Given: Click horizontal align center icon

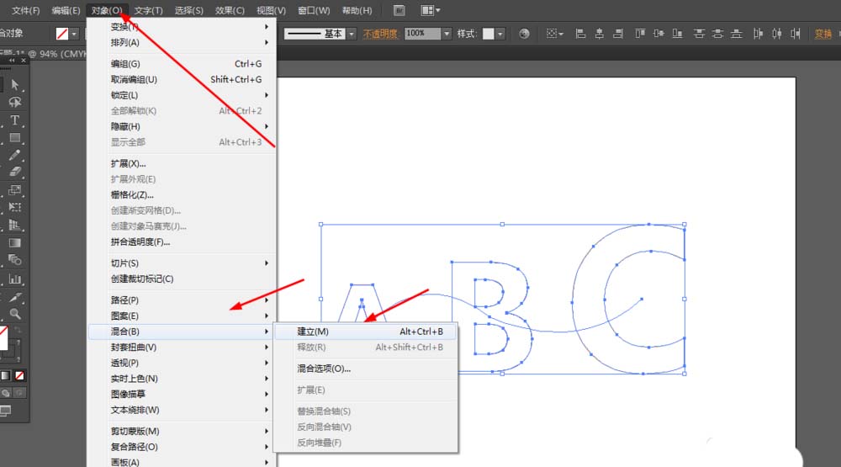Looking at the screenshot, I should click(600, 34).
